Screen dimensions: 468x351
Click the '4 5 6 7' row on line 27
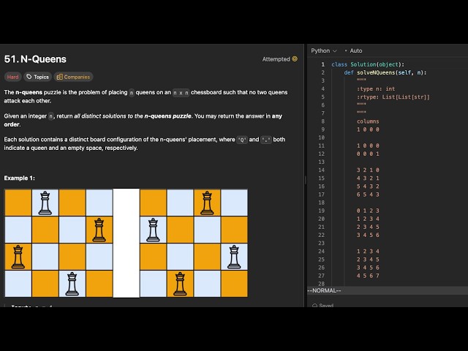368,276
